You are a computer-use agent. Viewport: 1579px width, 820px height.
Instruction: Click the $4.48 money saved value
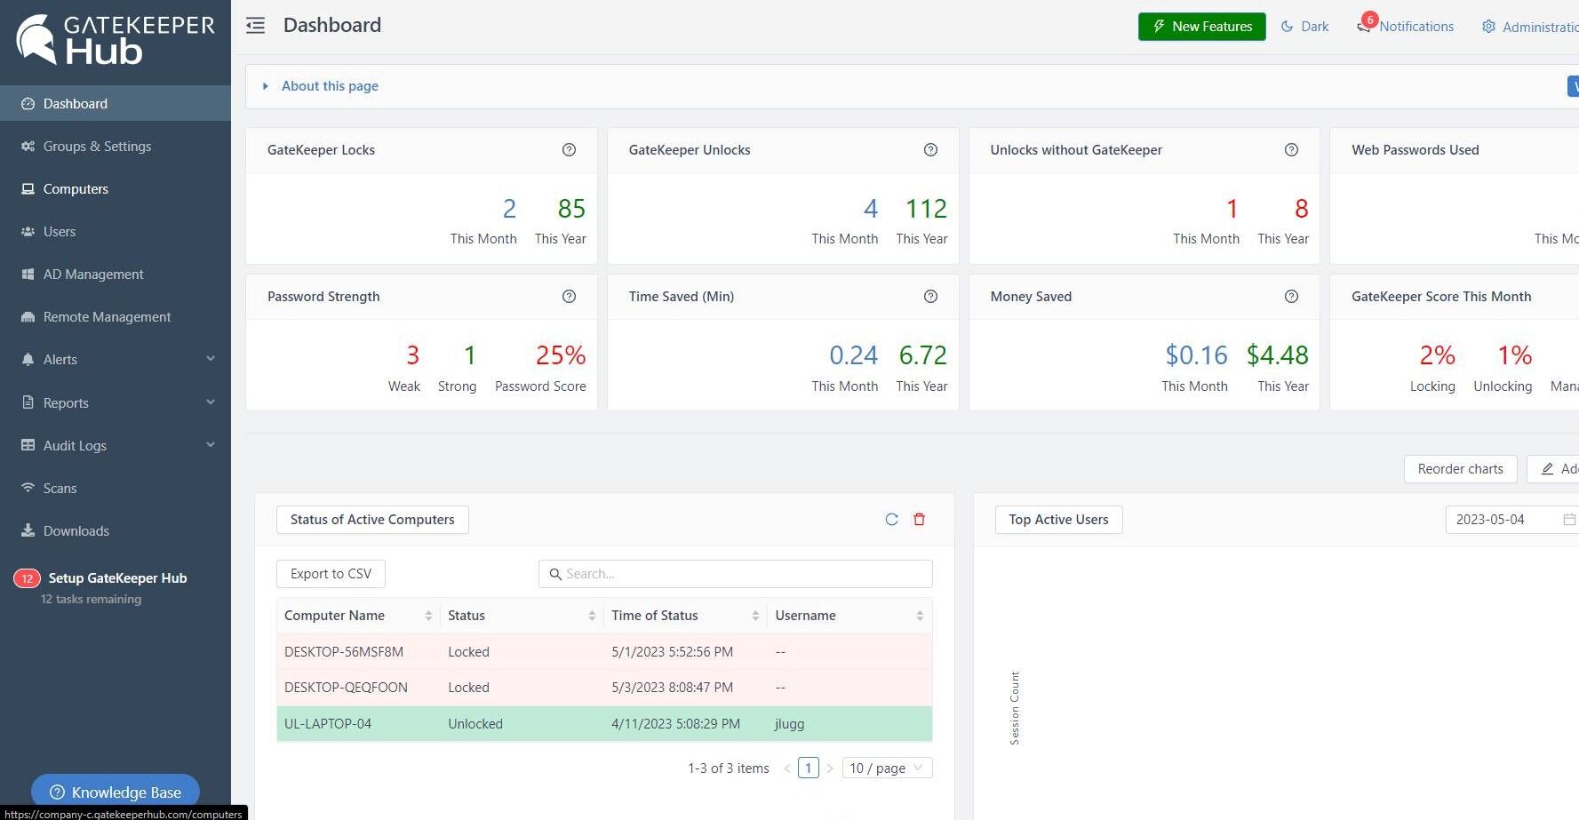pos(1278,355)
